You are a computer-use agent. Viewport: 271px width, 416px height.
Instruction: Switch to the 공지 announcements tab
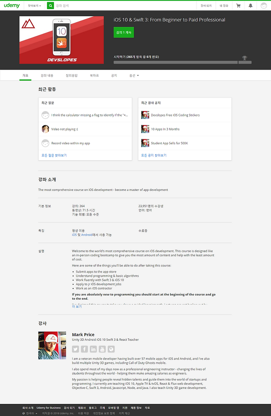pos(114,76)
